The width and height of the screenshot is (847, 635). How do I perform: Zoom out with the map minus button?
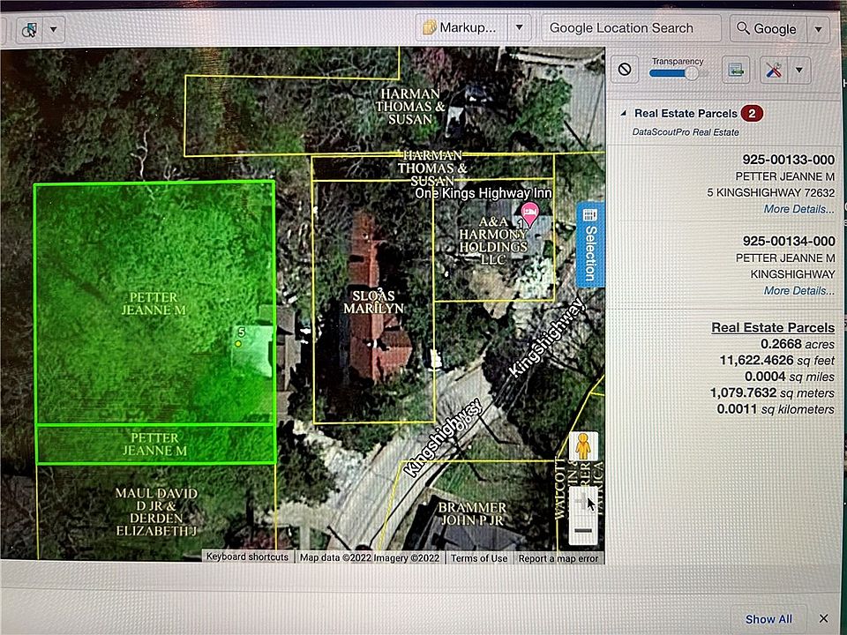point(582,531)
